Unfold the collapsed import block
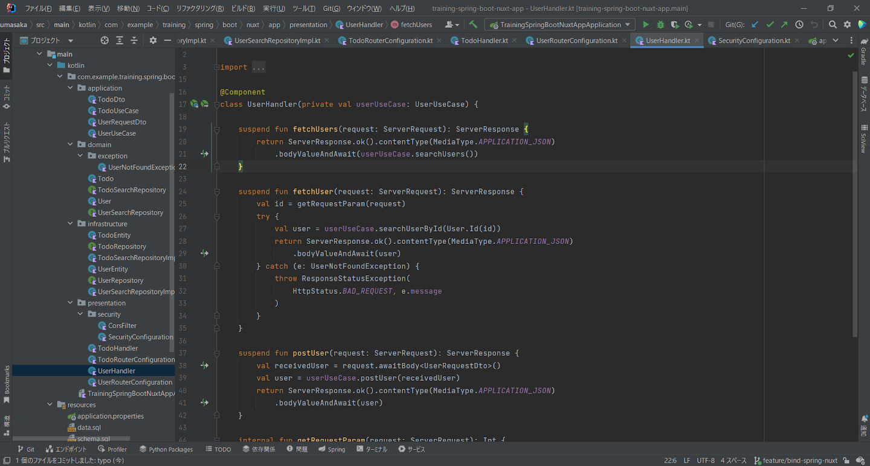The height and width of the screenshot is (466, 870). (258, 67)
